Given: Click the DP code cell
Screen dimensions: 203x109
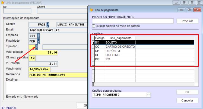Looking at the screenshot, I should (100, 51).
